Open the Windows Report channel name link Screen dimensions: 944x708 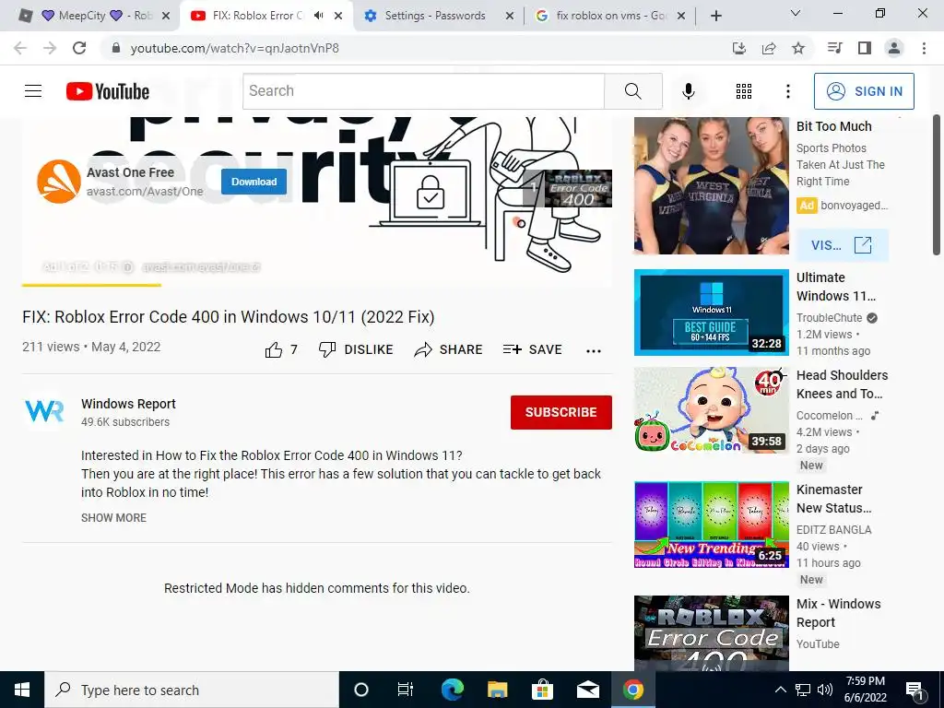tap(128, 404)
